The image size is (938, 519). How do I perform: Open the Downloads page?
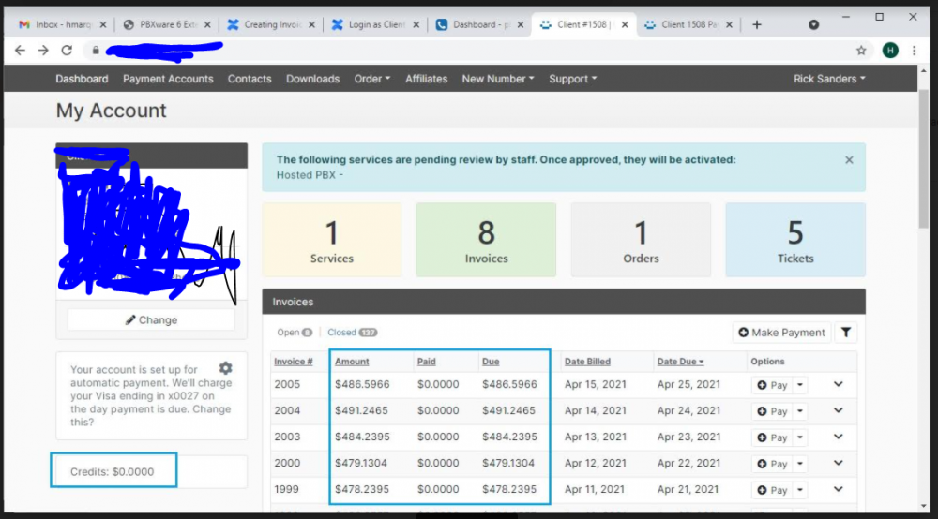click(x=312, y=79)
